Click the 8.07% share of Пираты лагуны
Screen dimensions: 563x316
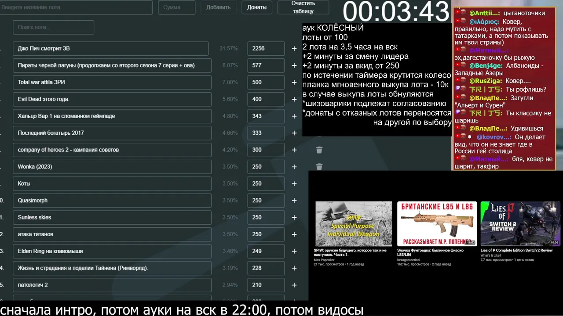[230, 65]
